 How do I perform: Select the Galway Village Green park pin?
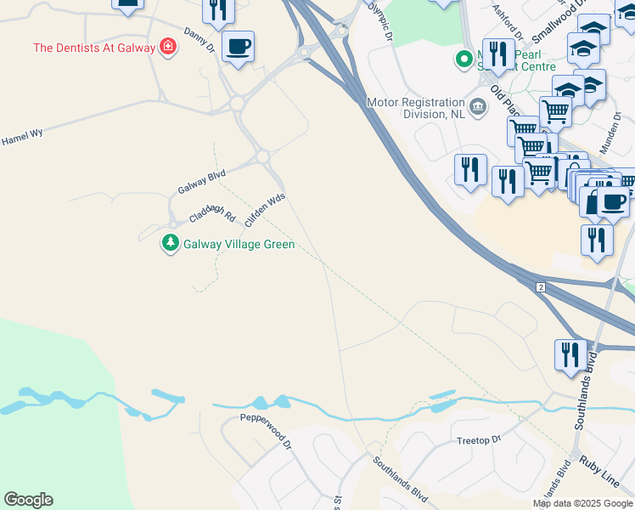click(x=171, y=243)
